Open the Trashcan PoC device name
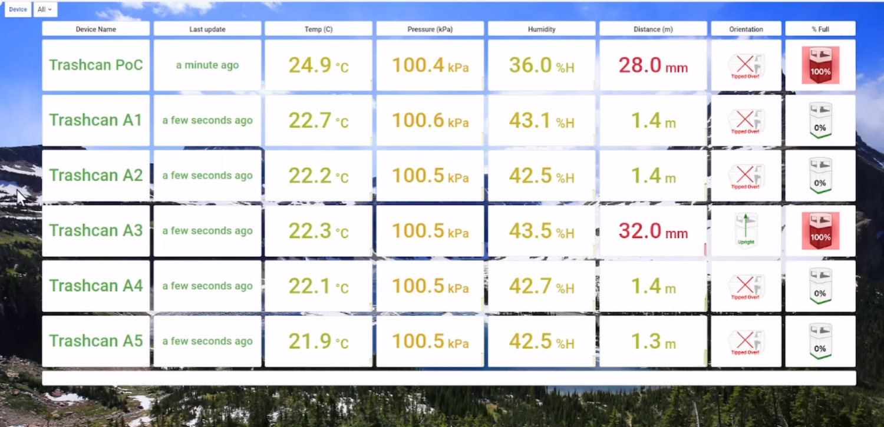The height and width of the screenshot is (427, 884). [95, 65]
